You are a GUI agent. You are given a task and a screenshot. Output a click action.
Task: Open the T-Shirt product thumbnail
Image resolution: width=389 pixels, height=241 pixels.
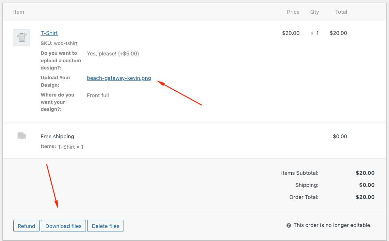point(22,37)
